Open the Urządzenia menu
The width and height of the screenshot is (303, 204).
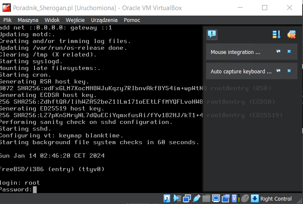(x=104, y=20)
